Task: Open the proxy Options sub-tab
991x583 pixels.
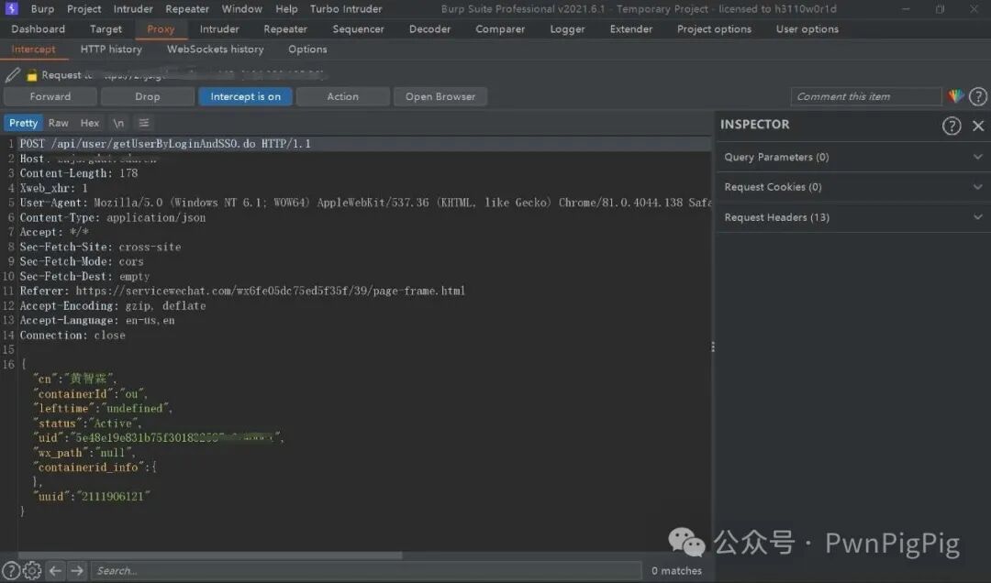Action: pos(307,49)
